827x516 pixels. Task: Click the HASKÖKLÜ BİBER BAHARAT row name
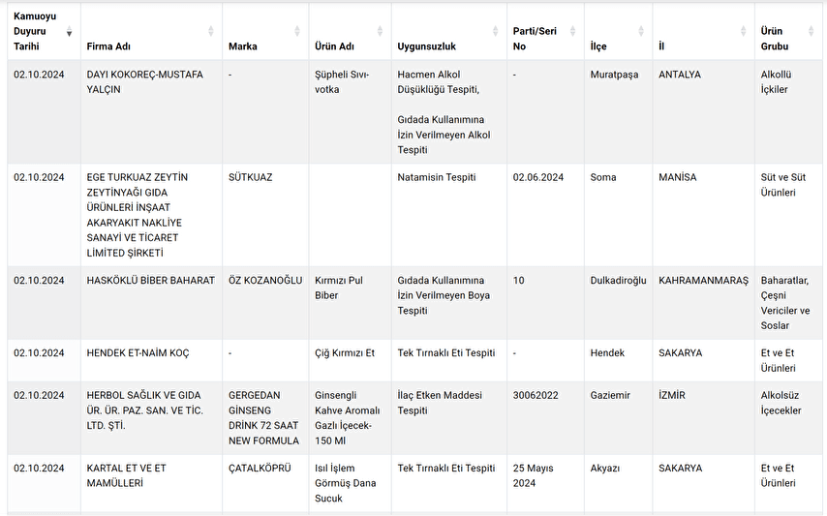[x=150, y=280]
